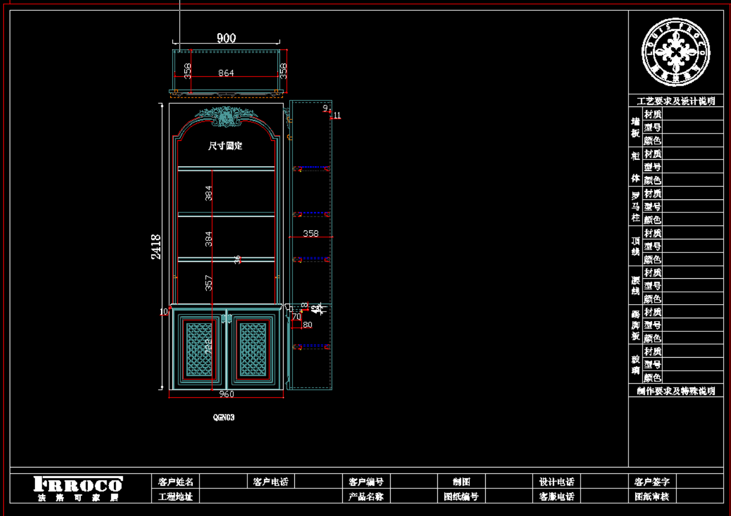Click the '工艺要求及设计说明' header

point(676,101)
